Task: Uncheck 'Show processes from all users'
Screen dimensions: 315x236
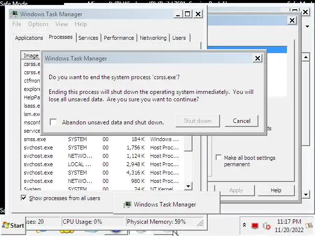Action: coord(24,198)
